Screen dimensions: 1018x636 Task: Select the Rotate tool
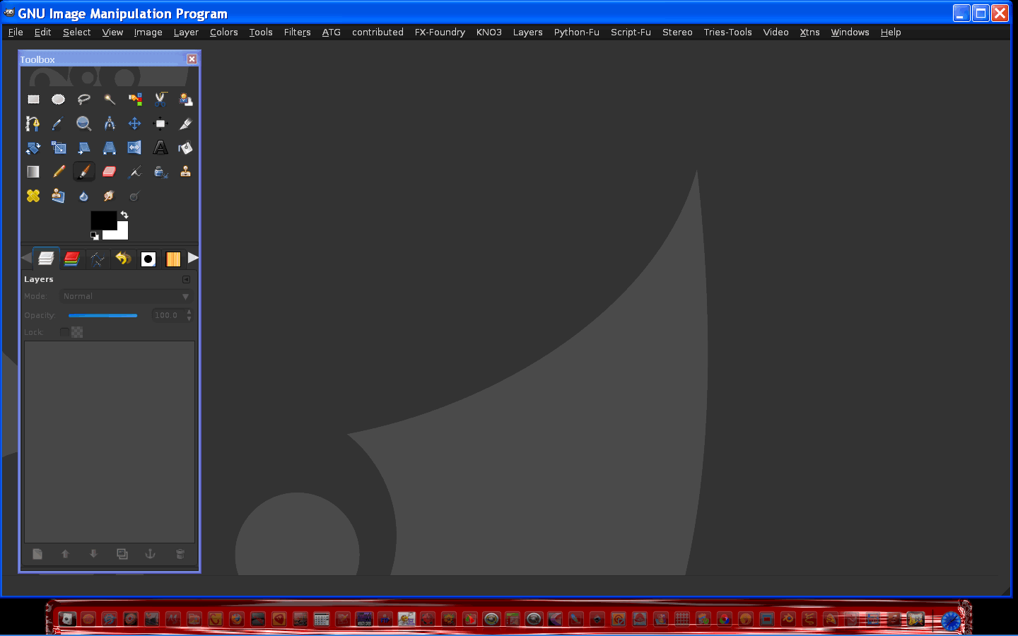point(33,148)
